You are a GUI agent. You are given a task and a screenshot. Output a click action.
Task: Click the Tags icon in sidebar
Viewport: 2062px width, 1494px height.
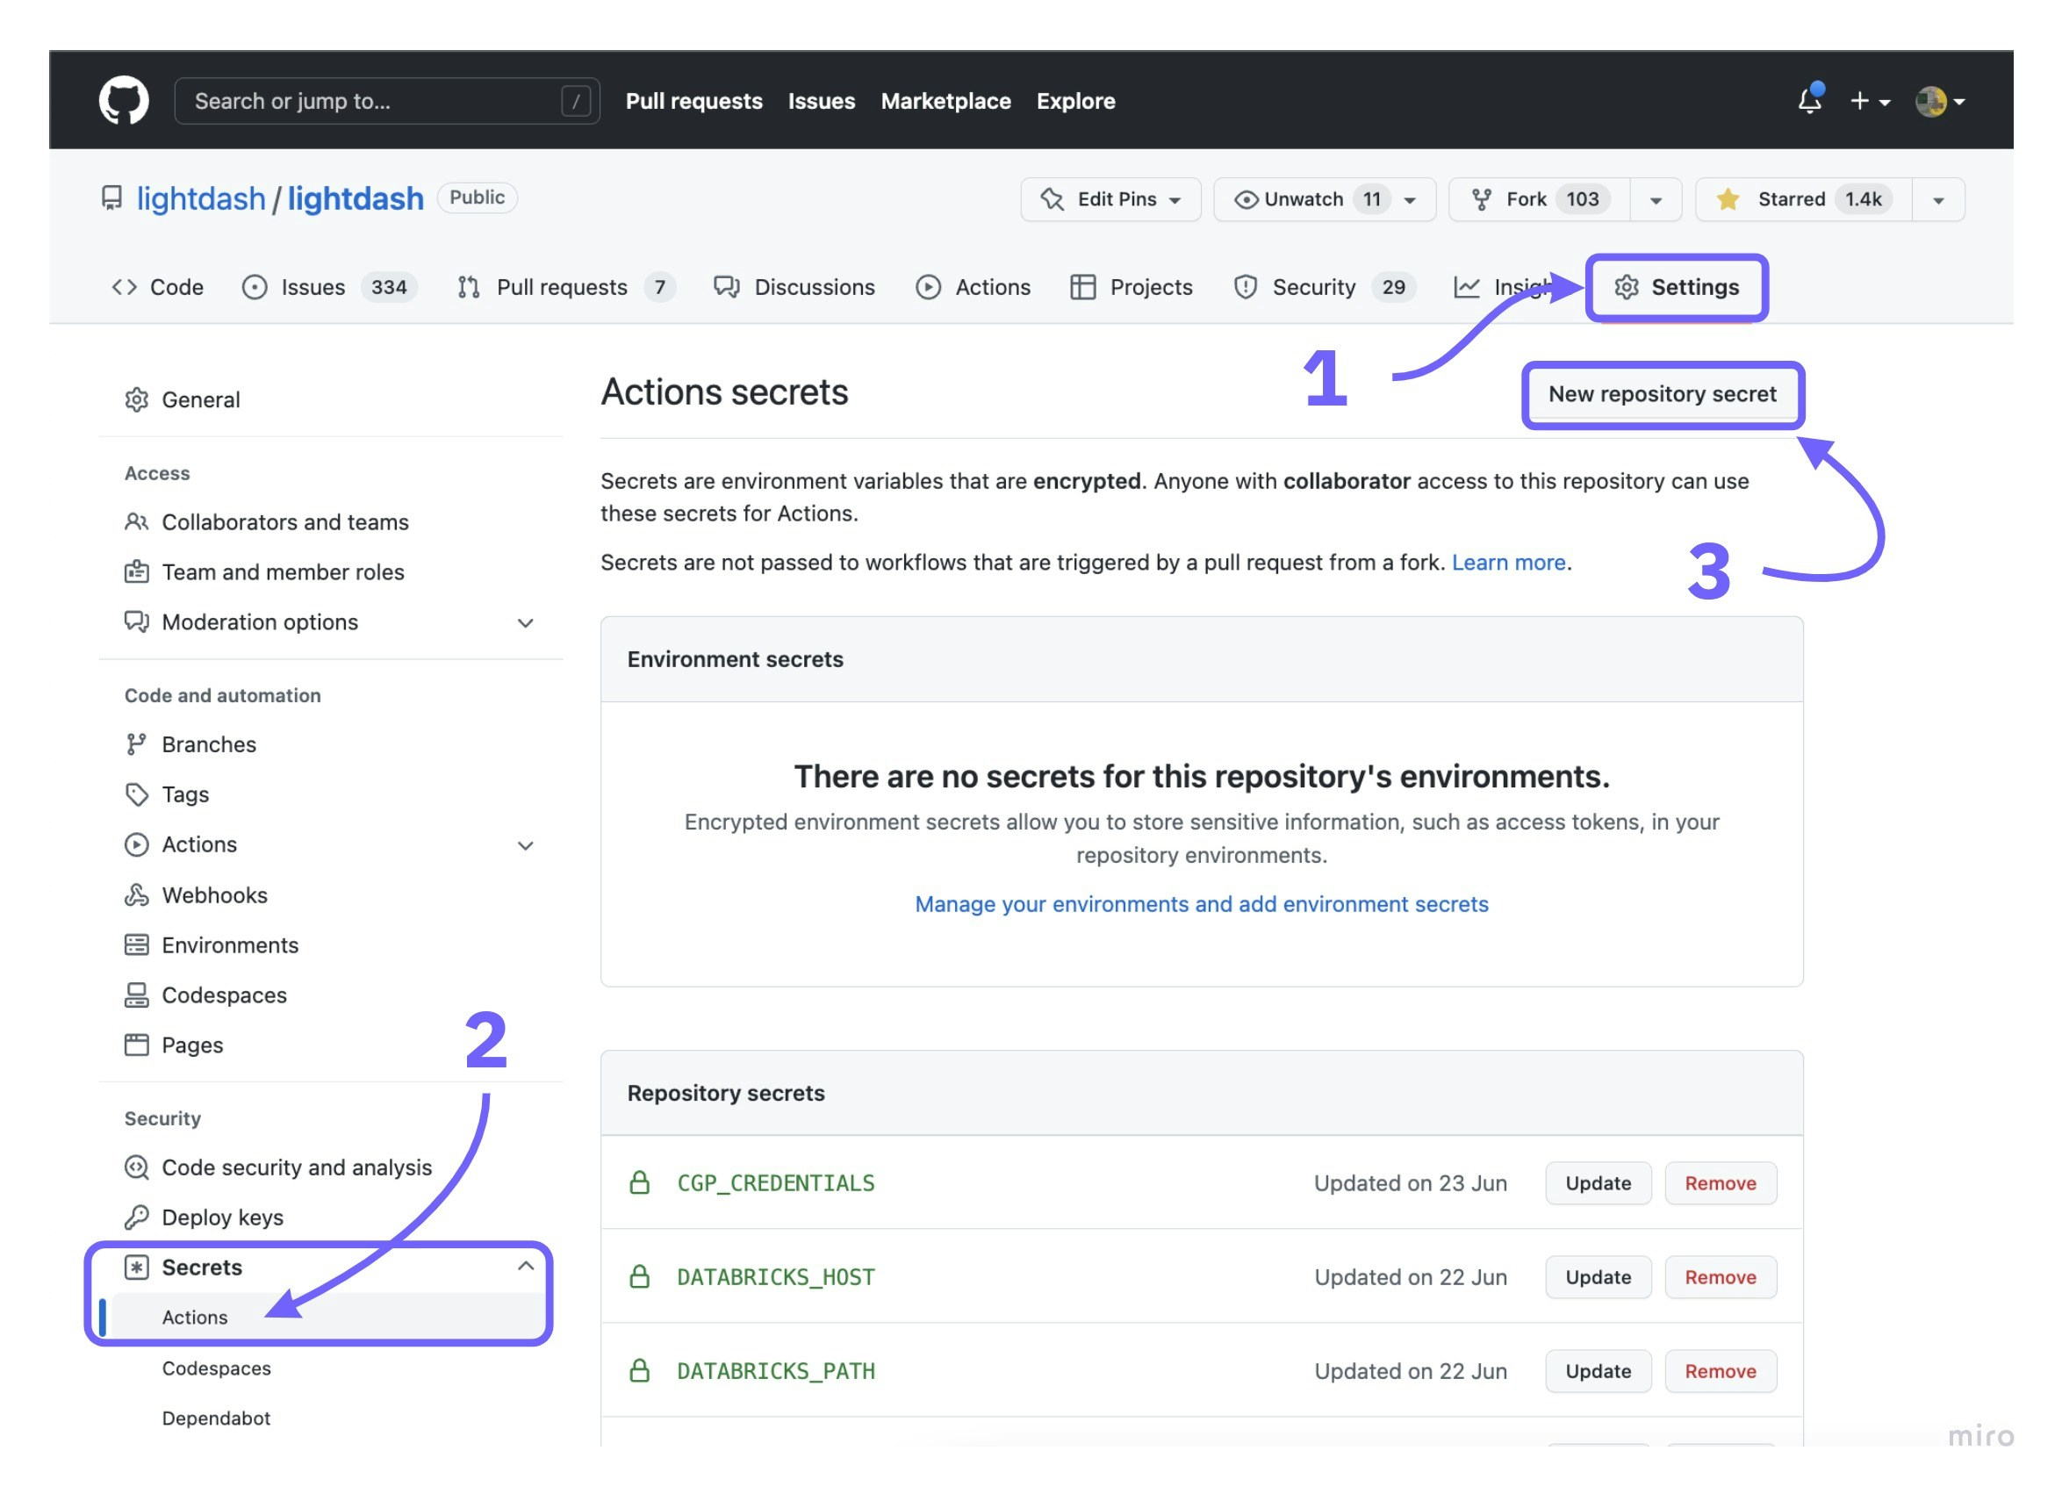(136, 794)
